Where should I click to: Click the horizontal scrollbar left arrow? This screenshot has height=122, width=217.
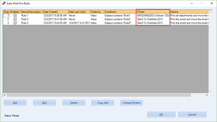point(5,95)
